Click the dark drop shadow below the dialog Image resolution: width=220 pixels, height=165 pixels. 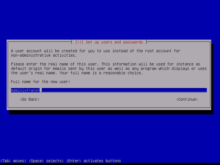click(x=110, y=112)
